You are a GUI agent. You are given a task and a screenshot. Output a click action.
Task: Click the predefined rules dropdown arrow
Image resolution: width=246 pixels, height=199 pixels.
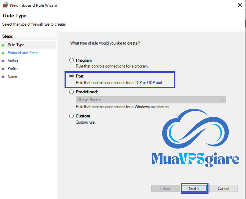click(x=223, y=100)
